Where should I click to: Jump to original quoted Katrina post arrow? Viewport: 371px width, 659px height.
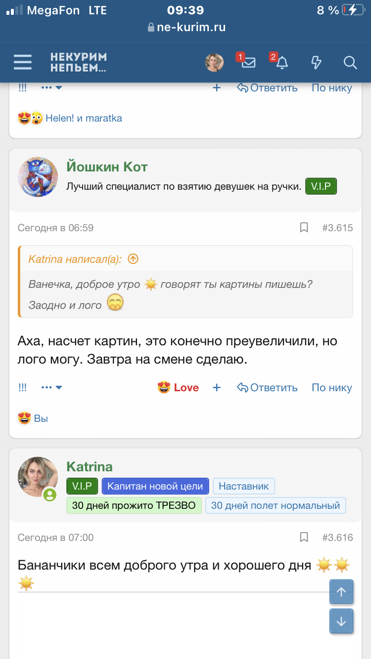(x=133, y=259)
